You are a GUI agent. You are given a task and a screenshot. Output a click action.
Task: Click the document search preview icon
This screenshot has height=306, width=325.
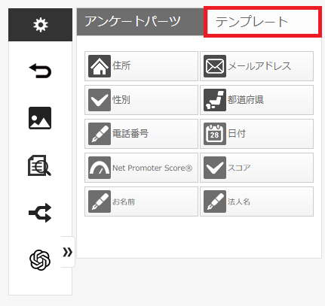pyautogui.click(x=39, y=165)
